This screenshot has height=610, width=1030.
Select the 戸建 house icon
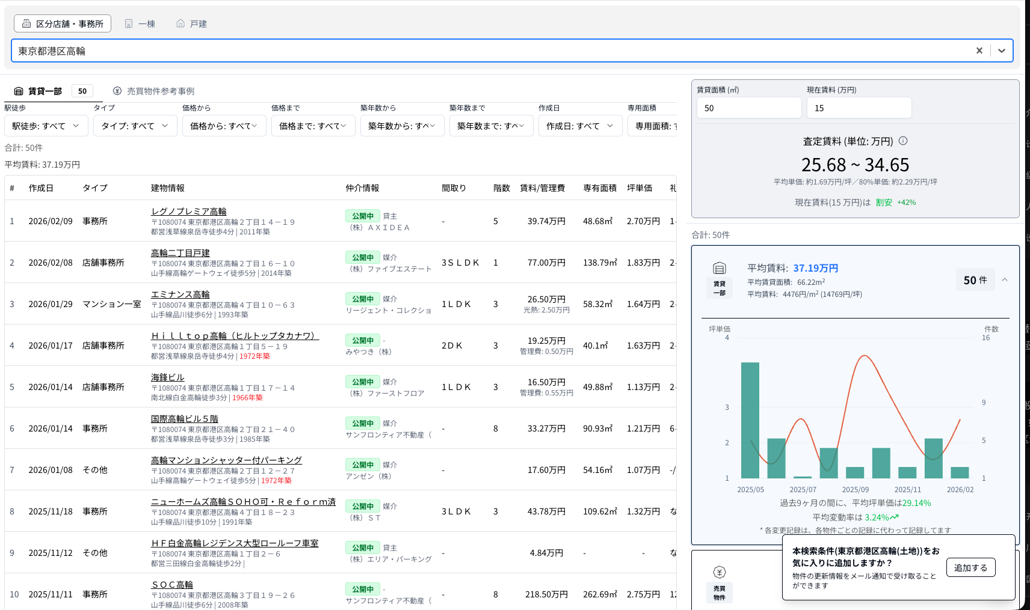tap(179, 23)
